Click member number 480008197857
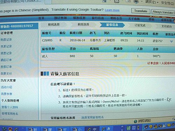 [22, 26]
